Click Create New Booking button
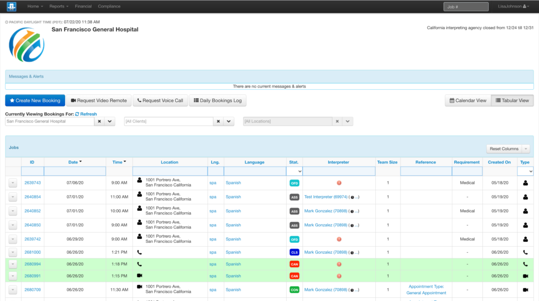Screen dimensions: 539x301 point(35,101)
